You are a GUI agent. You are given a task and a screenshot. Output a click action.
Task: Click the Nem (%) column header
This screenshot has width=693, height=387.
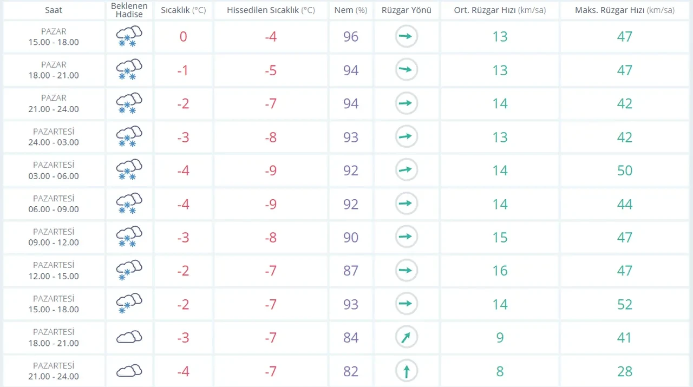351,10
